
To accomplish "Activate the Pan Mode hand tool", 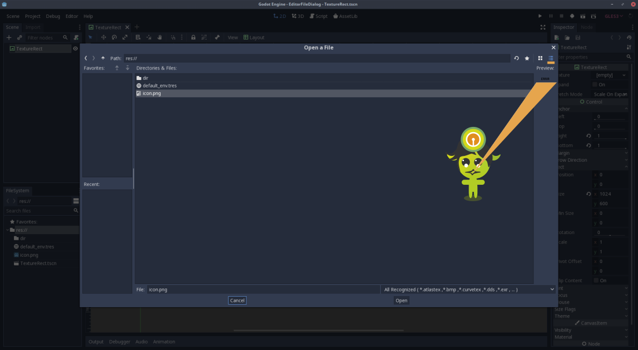I will pyautogui.click(x=159, y=38).
